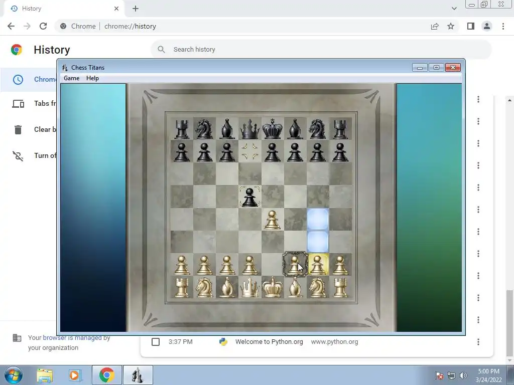Select the black knight on g8

coord(318,129)
